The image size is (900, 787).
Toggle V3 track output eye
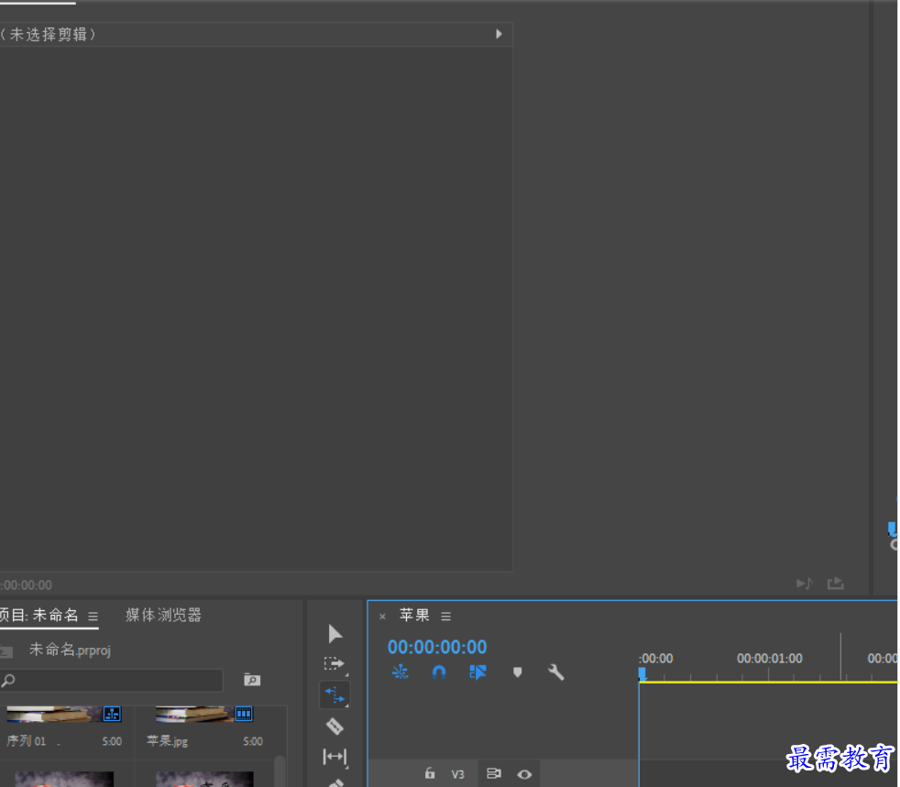(x=524, y=774)
